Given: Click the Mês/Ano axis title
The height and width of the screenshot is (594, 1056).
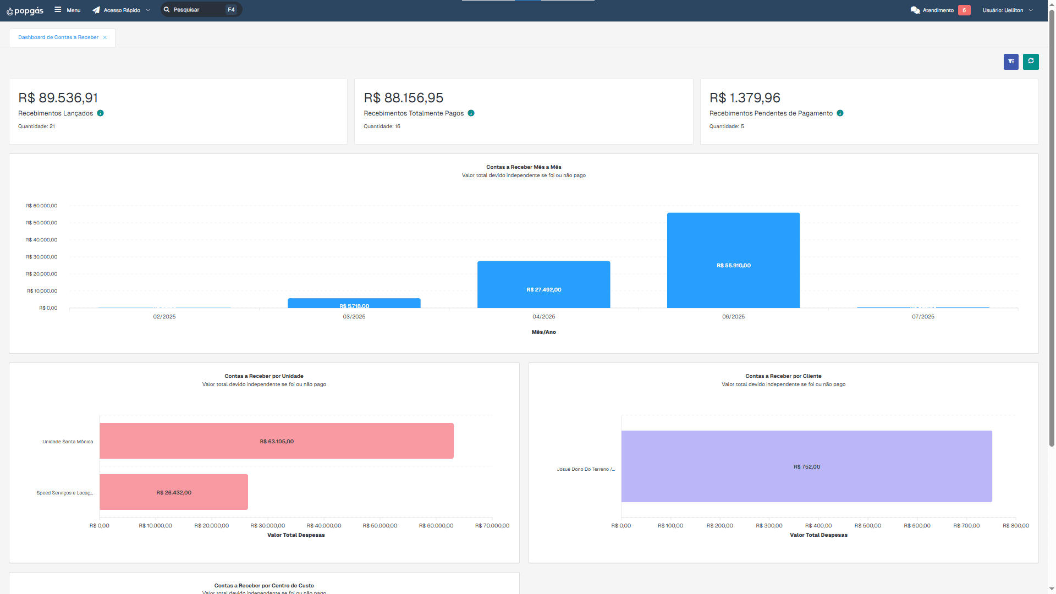Looking at the screenshot, I should 543,332.
